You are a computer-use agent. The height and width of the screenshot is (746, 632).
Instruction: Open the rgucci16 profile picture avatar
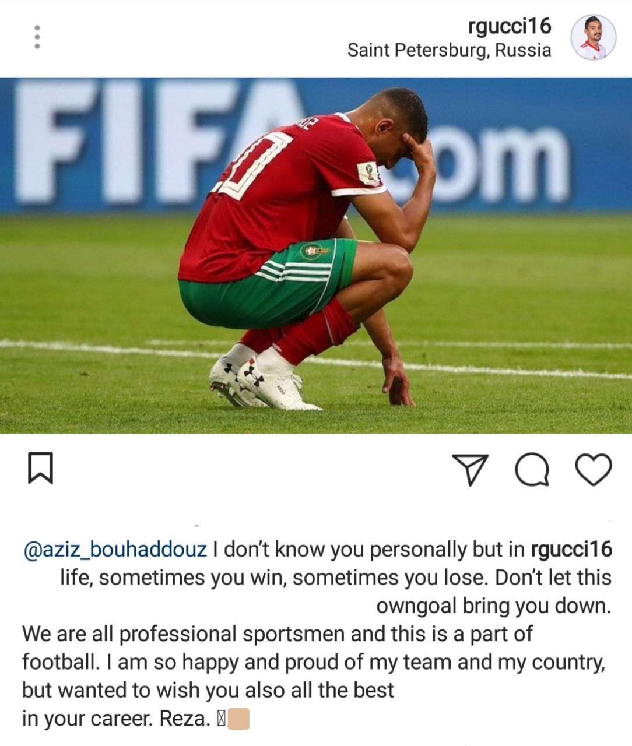point(593,37)
